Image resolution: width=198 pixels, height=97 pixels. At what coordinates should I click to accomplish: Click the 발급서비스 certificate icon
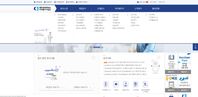(x=126, y=84)
